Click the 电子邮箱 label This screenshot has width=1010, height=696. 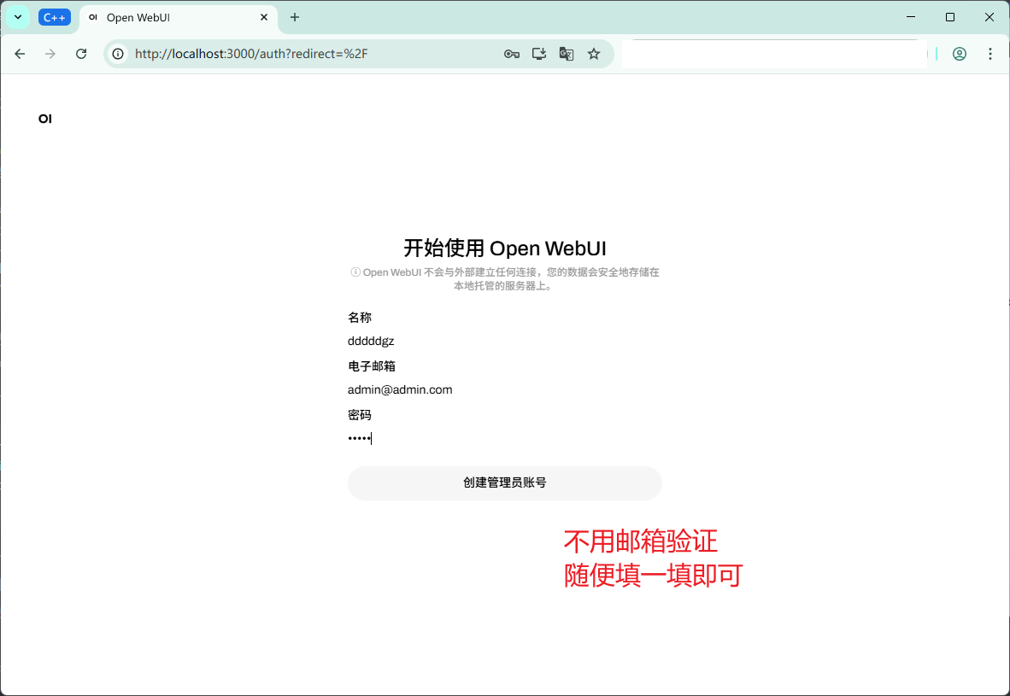[x=372, y=366]
